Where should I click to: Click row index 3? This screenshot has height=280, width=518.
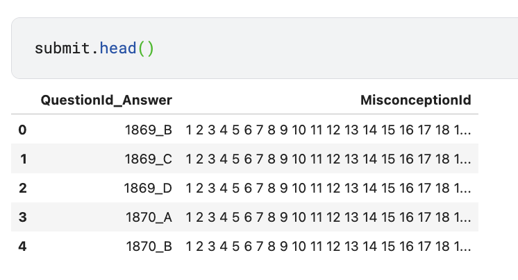point(22,217)
